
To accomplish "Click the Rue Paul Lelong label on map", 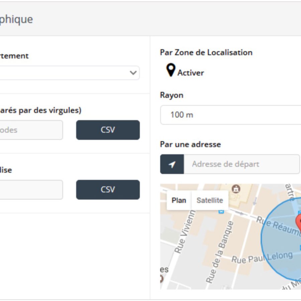I will [262, 258].
